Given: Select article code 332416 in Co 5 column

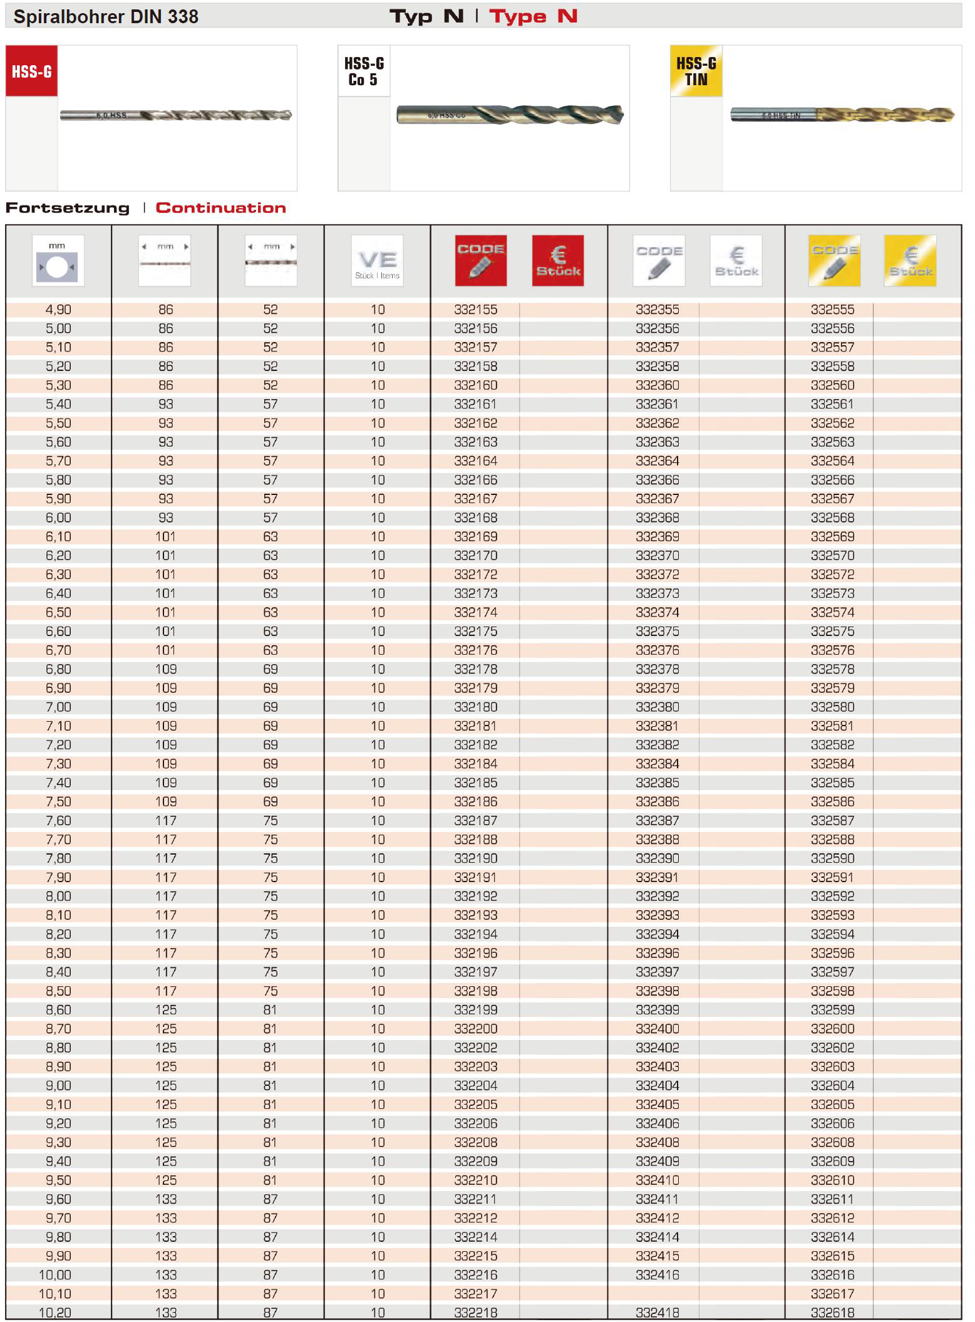Looking at the screenshot, I should [x=657, y=1274].
